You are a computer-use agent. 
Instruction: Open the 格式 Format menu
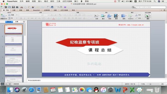pyautogui.click(x=46, y=1)
